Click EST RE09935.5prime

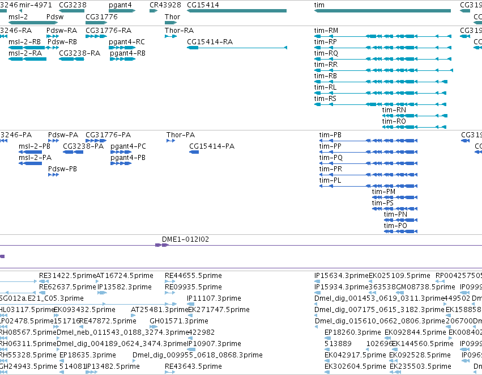click(x=170, y=293)
